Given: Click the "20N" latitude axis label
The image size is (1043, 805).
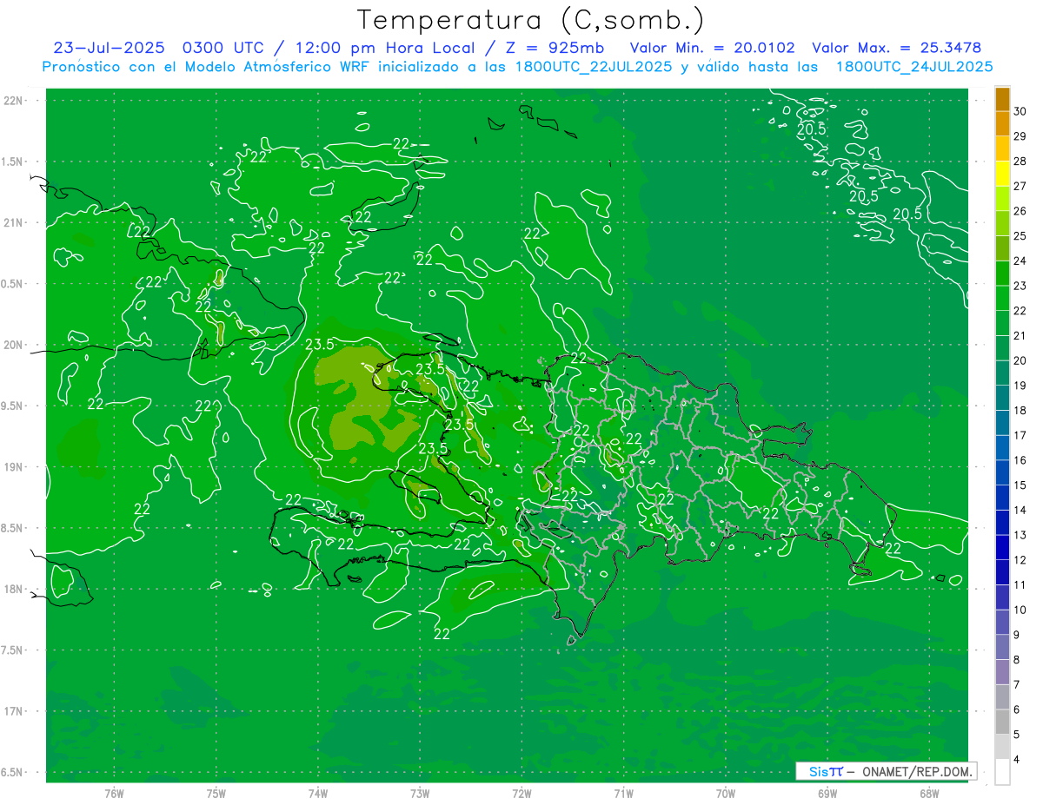Looking at the screenshot, I should (x=14, y=345).
